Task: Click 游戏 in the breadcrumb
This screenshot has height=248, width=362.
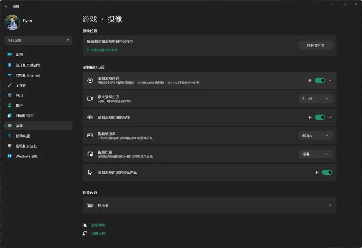Action: [x=89, y=19]
